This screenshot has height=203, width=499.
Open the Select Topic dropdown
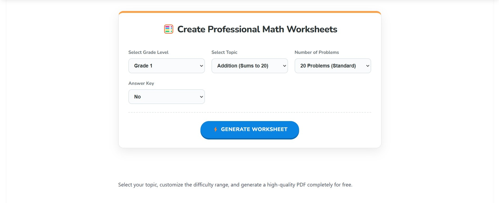(x=249, y=66)
